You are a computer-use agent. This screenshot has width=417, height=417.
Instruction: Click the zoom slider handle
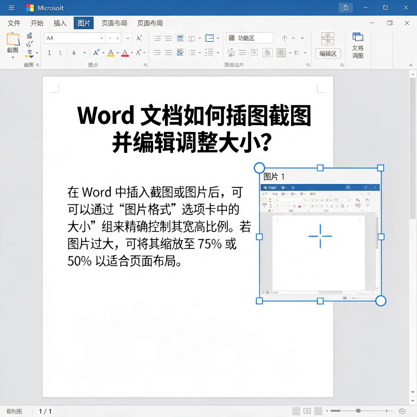click(358, 411)
